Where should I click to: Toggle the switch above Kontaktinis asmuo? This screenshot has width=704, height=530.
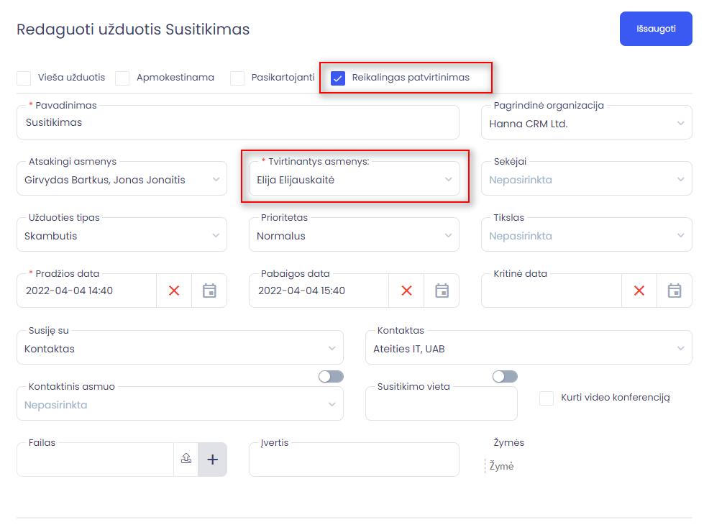pyautogui.click(x=331, y=376)
